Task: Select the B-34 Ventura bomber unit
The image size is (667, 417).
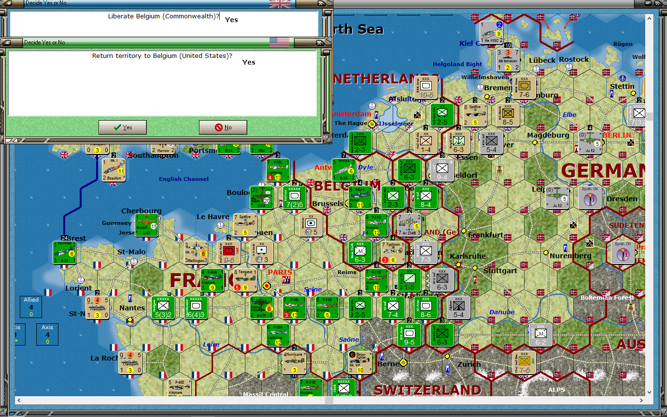Action: pyautogui.click(x=344, y=170)
